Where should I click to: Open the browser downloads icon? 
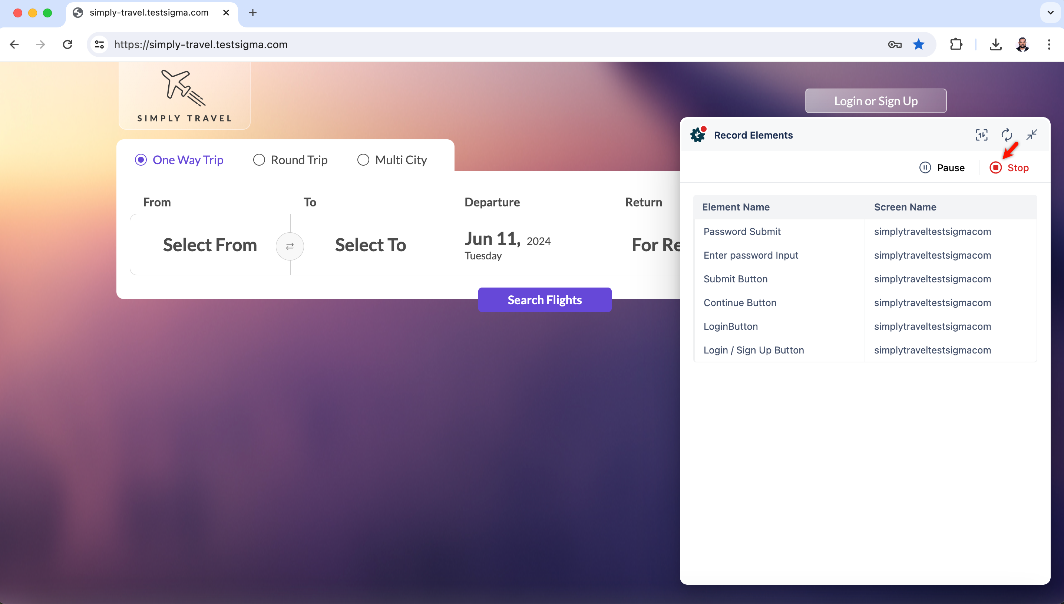pyautogui.click(x=995, y=44)
